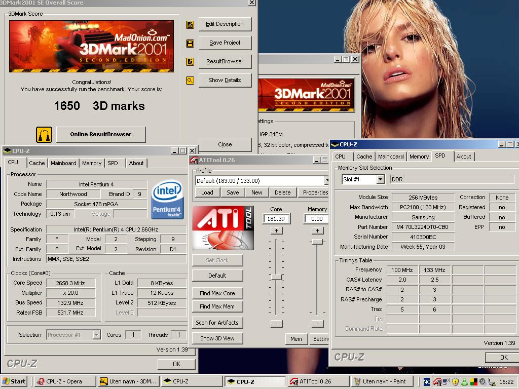
Task: Open the volume speaker tray icon
Action: coord(483,382)
